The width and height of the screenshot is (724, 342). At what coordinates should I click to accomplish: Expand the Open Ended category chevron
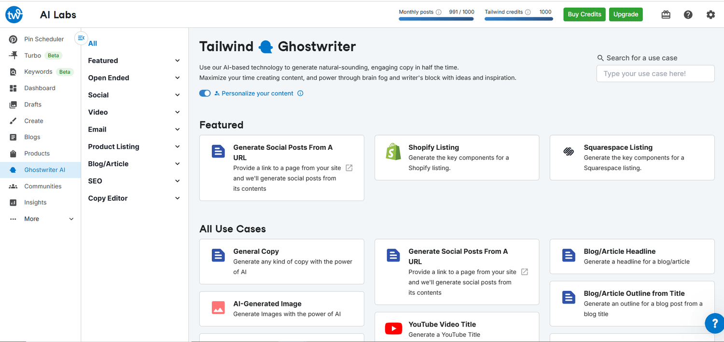coord(178,78)
